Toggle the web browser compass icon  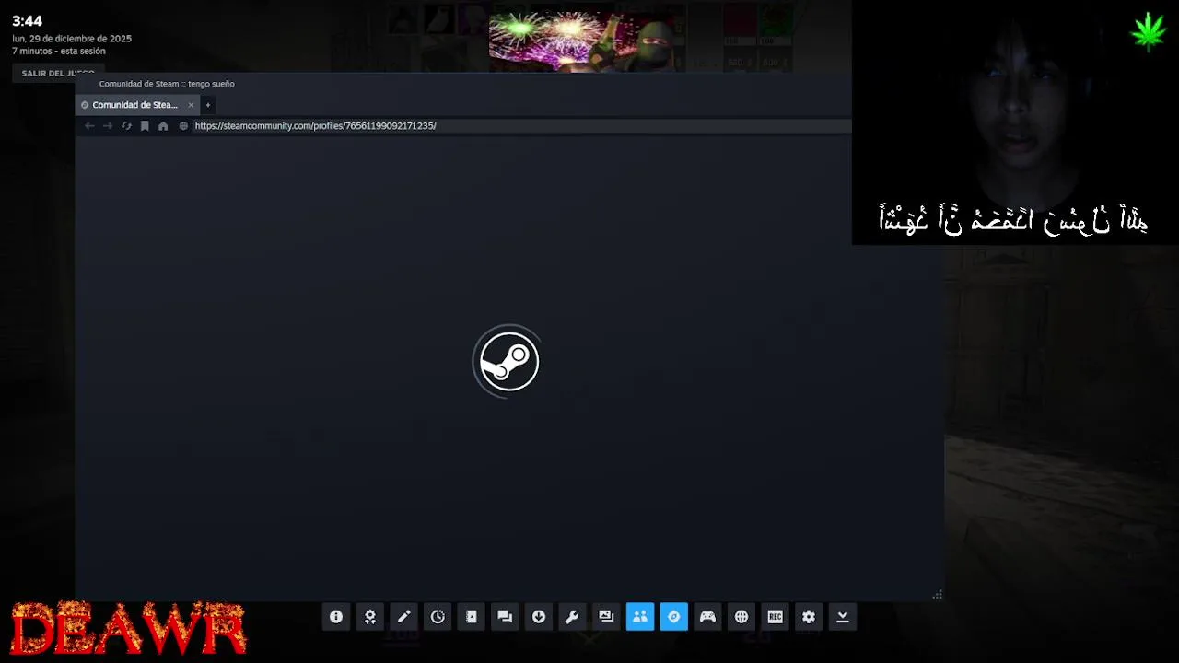coord(673,617)
